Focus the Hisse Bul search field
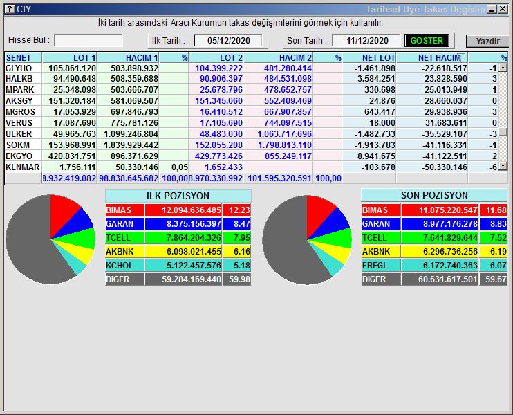This screenshot has height=415, width=513. (88, 41)
